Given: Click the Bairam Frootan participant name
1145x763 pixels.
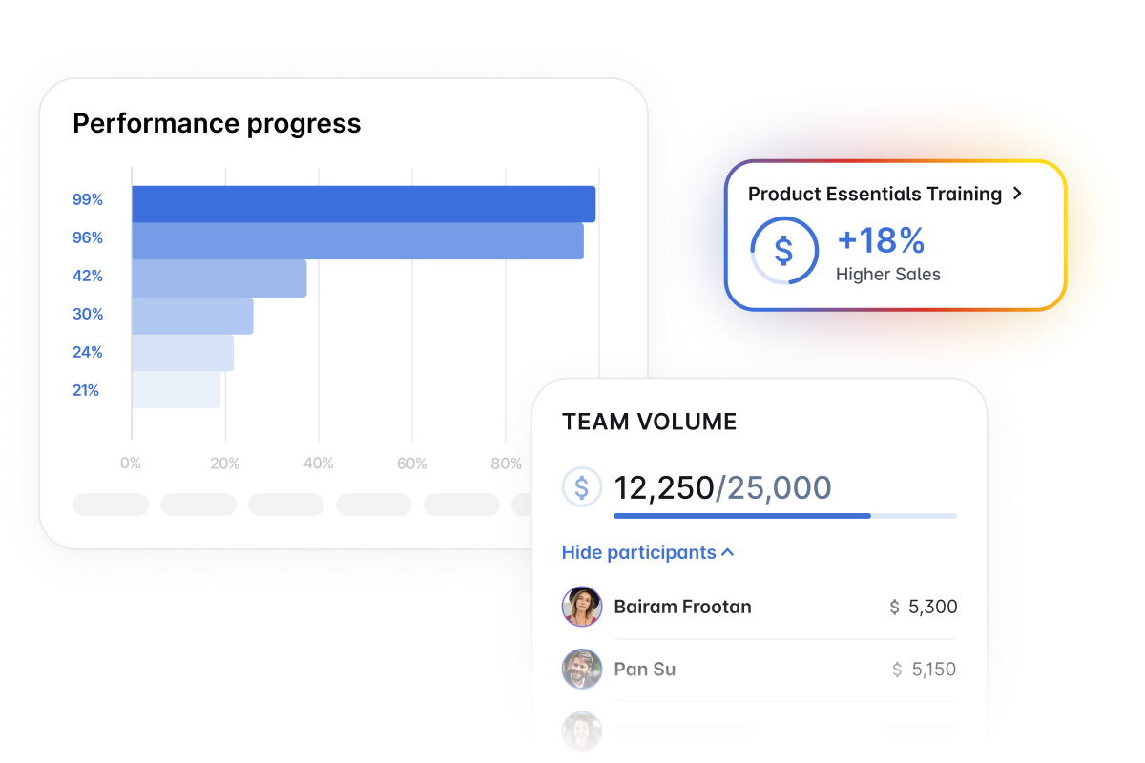Looking at the screenshot, I should tap(682, 607).
